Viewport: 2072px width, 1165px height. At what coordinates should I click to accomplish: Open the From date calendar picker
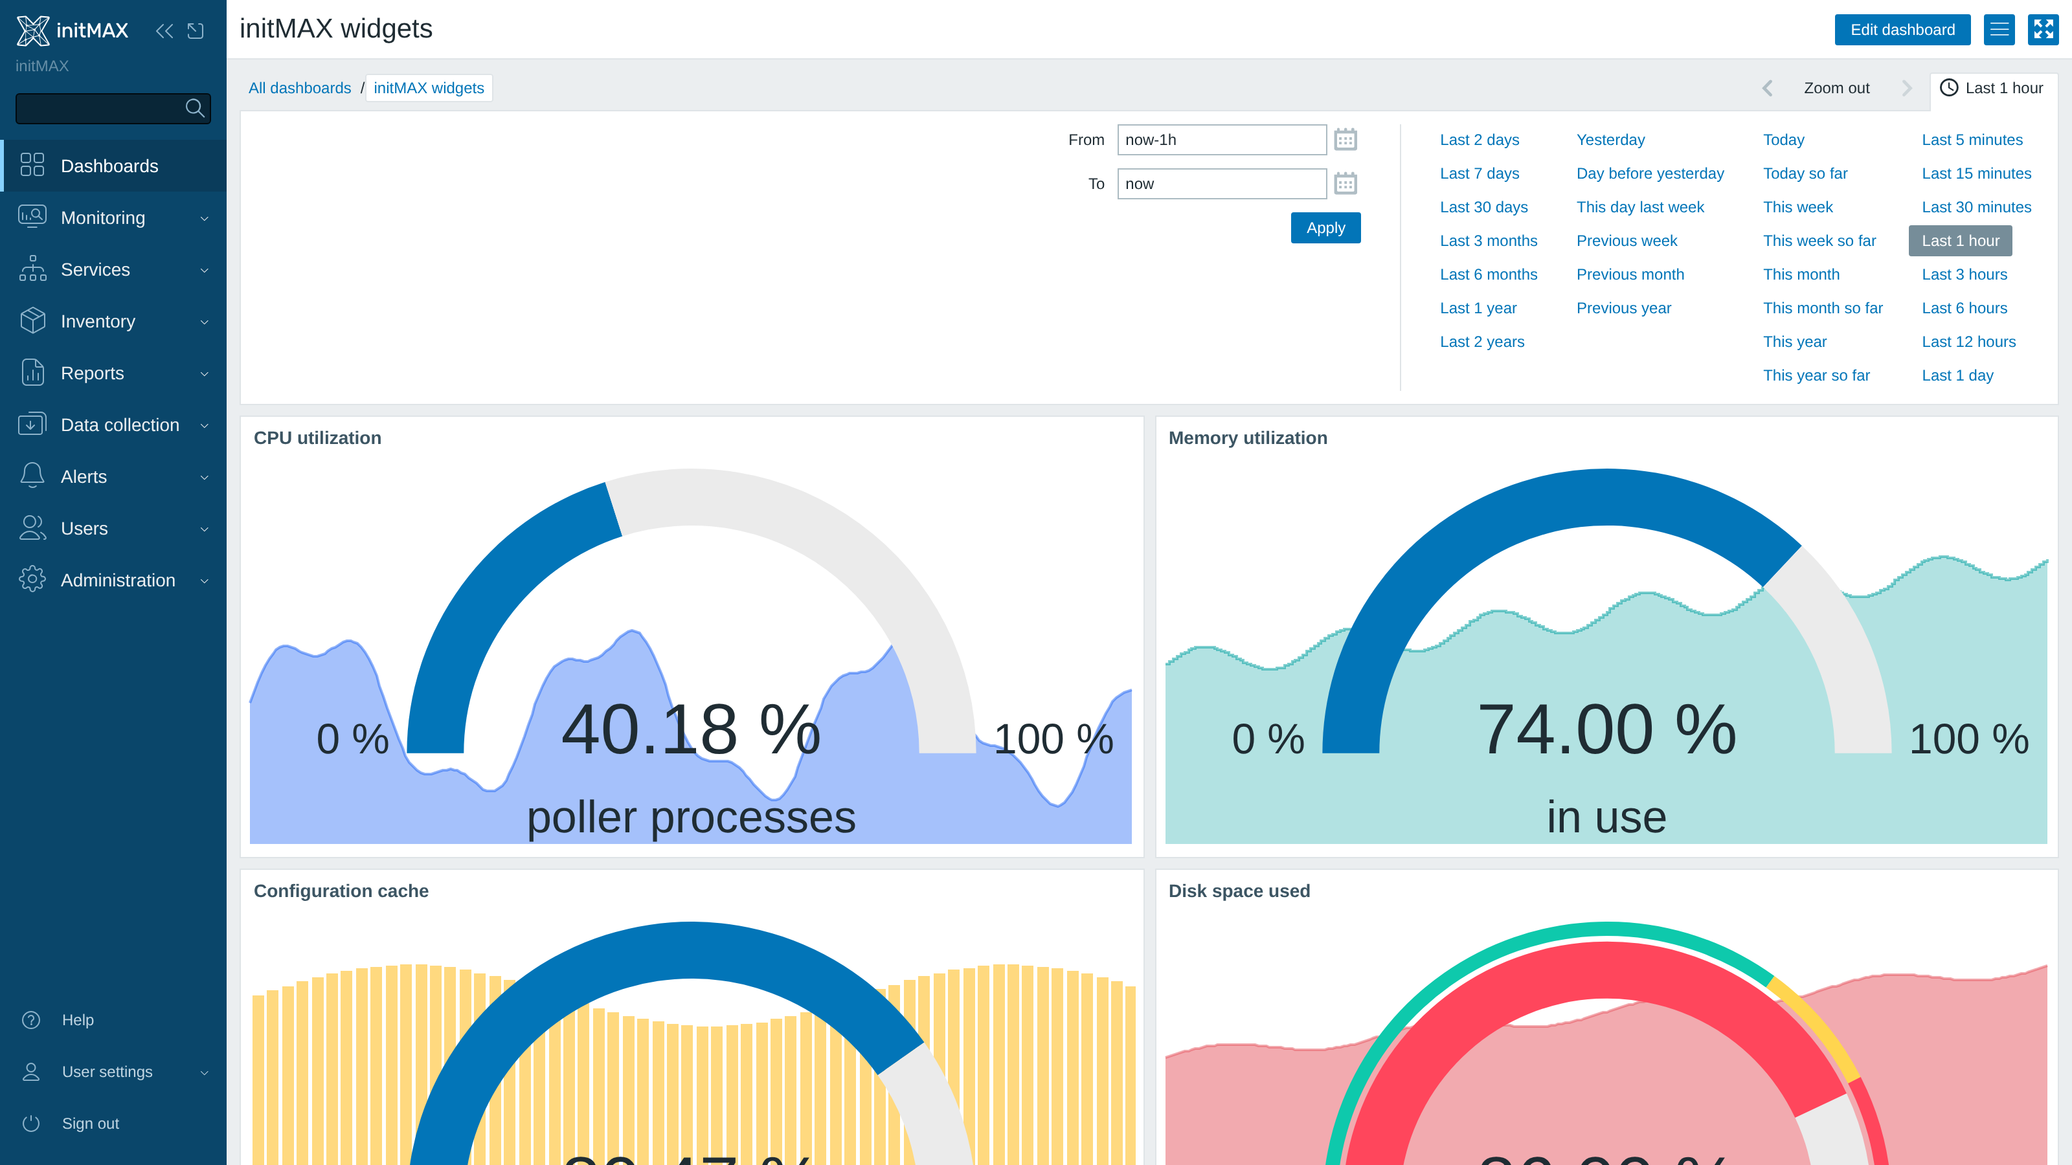(1346, 140)
